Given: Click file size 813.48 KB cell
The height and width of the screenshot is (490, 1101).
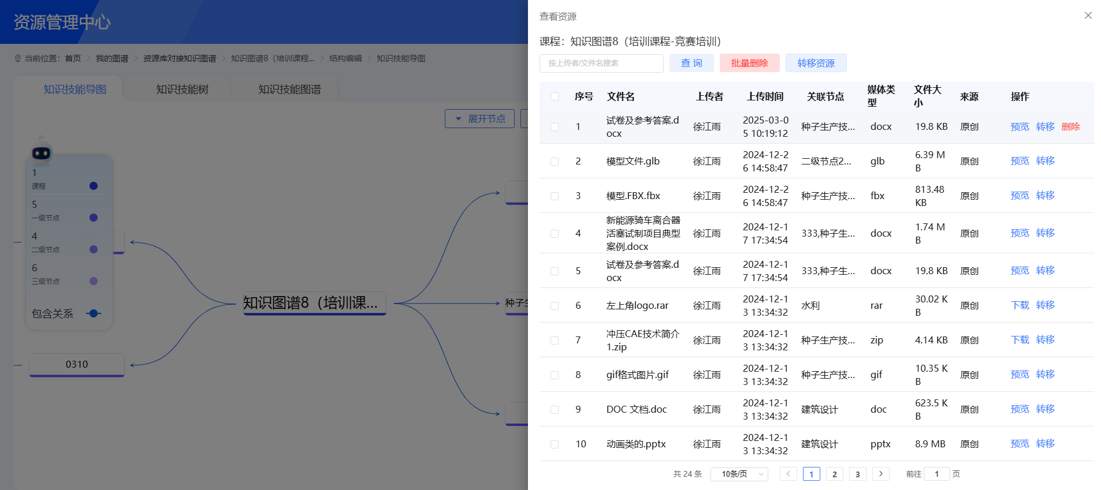Looking at the screenshot, I should 929,196.
